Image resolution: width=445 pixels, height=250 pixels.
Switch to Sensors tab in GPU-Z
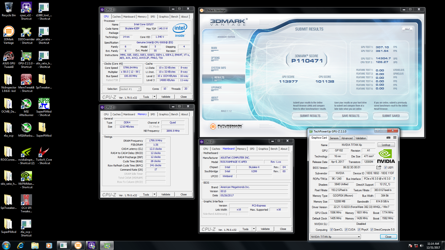point(334,138)
